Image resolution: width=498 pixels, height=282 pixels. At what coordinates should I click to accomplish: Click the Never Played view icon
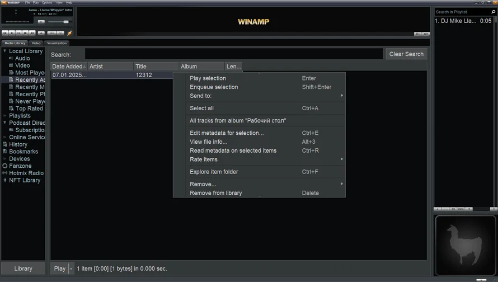11,101
